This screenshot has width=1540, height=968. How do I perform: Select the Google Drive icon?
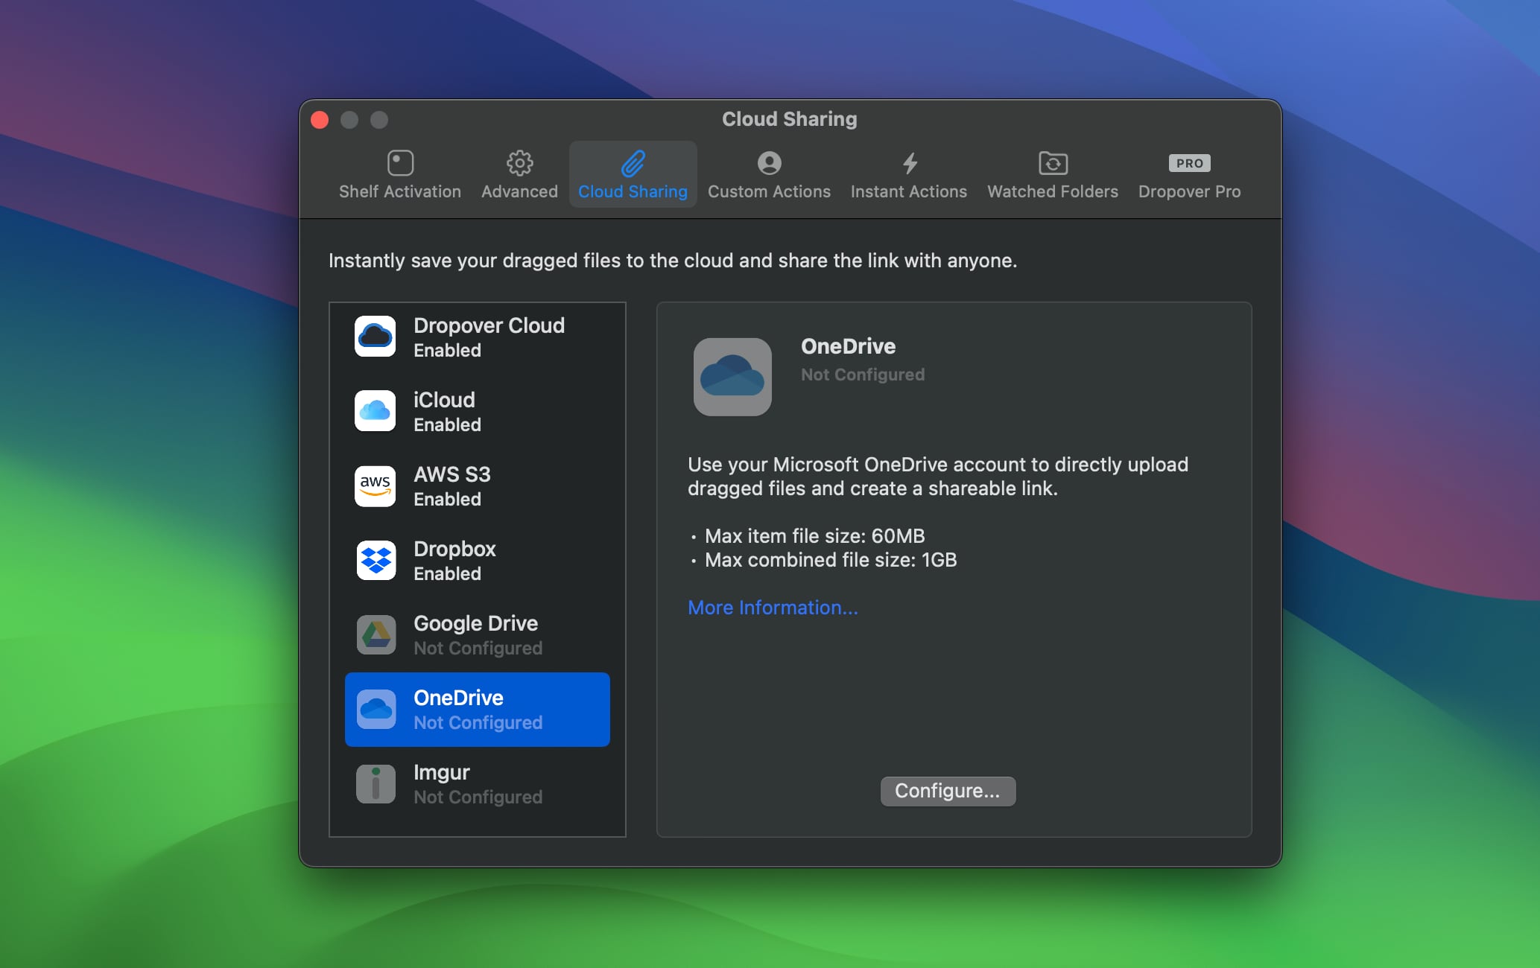point(376,634)
